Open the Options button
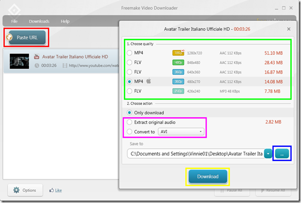Image resolution: width=301 pixels, height=203 pixels. pos(25,190)
